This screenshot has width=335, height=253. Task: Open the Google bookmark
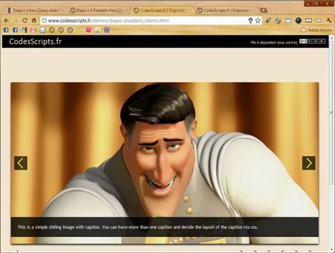[x=24, y=30]
